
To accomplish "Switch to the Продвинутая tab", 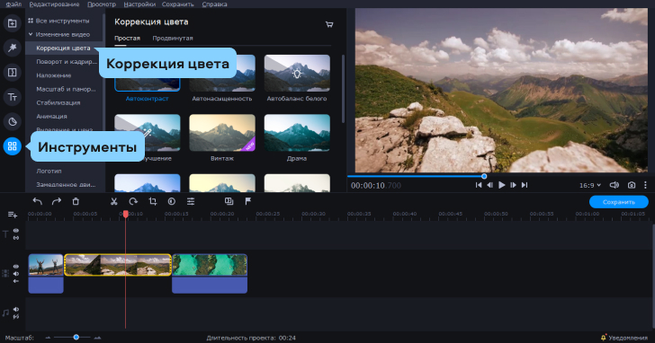I will 173,38.
